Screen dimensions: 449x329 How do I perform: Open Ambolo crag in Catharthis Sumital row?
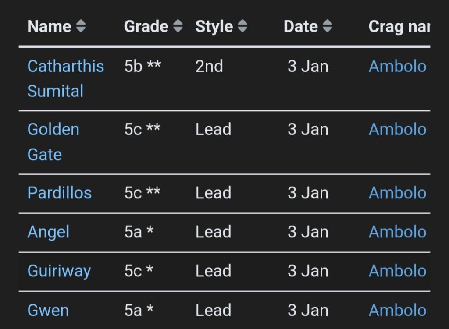coord(397,66)
